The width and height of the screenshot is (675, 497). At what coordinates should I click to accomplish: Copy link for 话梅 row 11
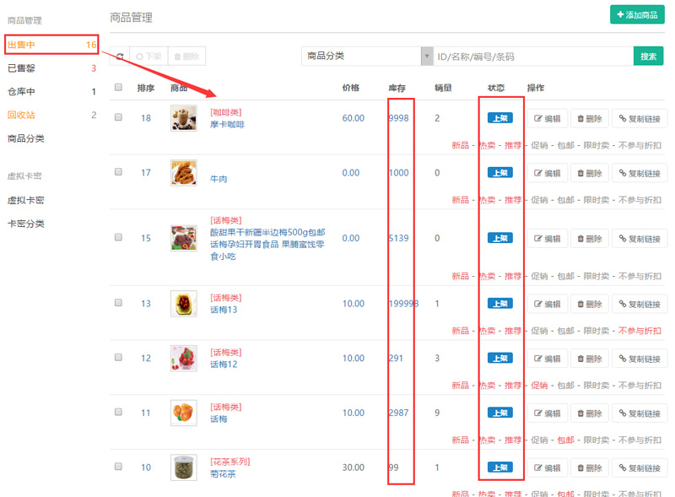(x=639, y=413)
